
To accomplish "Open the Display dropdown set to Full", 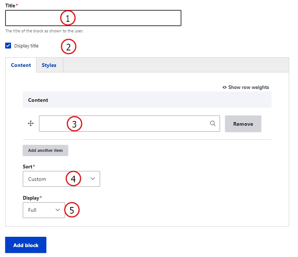I will (44, 210).
